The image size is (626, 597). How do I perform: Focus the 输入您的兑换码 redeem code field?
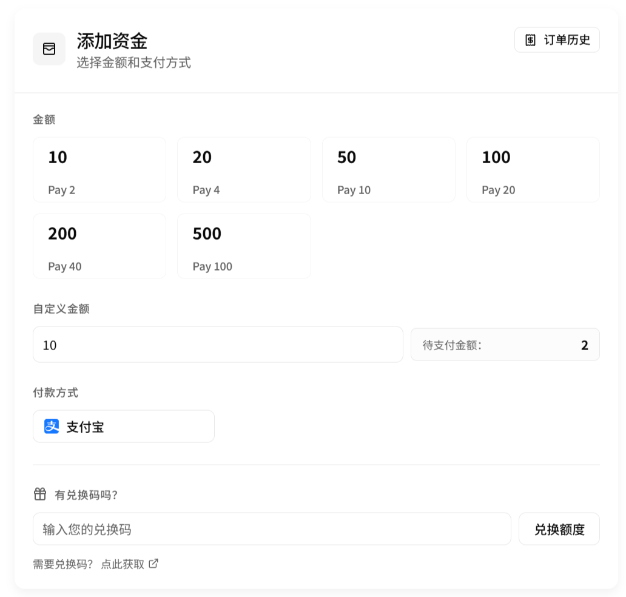(x=272, y=529)
